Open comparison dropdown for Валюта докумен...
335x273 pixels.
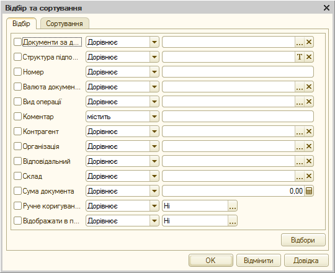pyautogui.click(x=154, y=87)
